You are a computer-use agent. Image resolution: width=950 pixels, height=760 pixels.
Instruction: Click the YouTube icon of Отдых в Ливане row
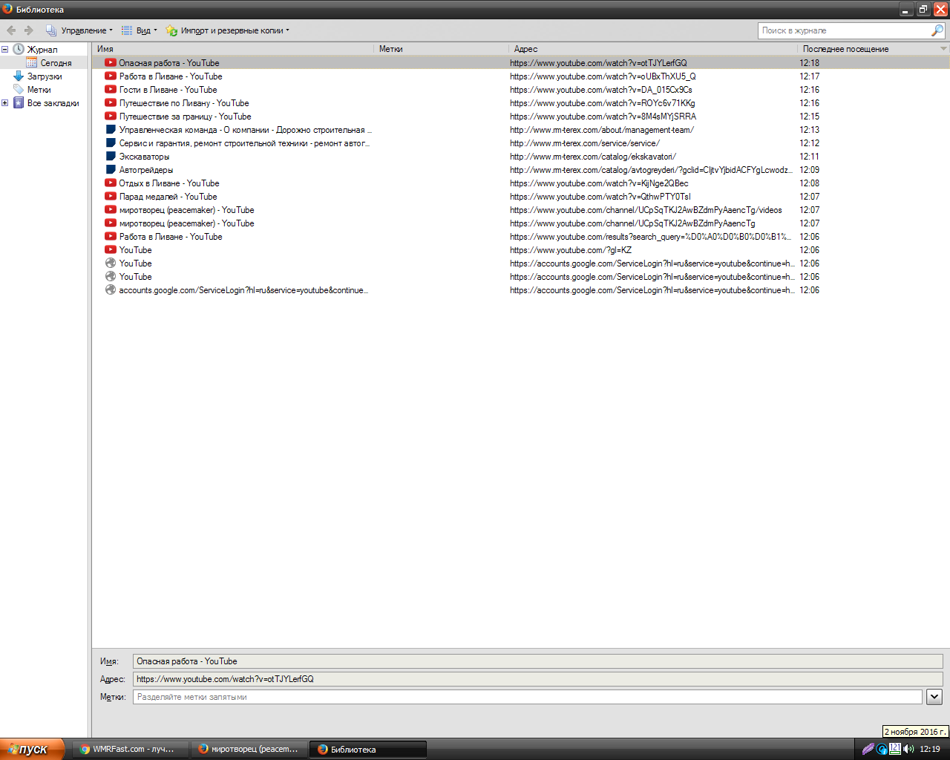click(x=111, y=183)
